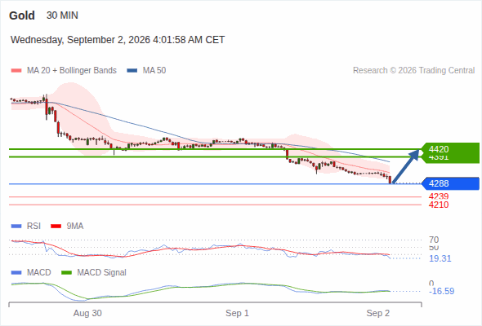Click the Sep 2 date axis label
Viewport: 482px width, 326px height.
377,313
